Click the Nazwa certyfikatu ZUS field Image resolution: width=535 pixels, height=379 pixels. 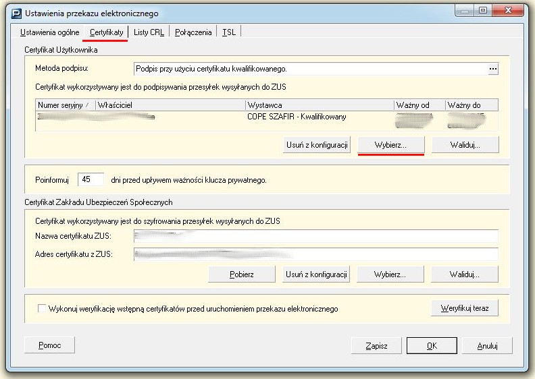click(x=316, y=236)
